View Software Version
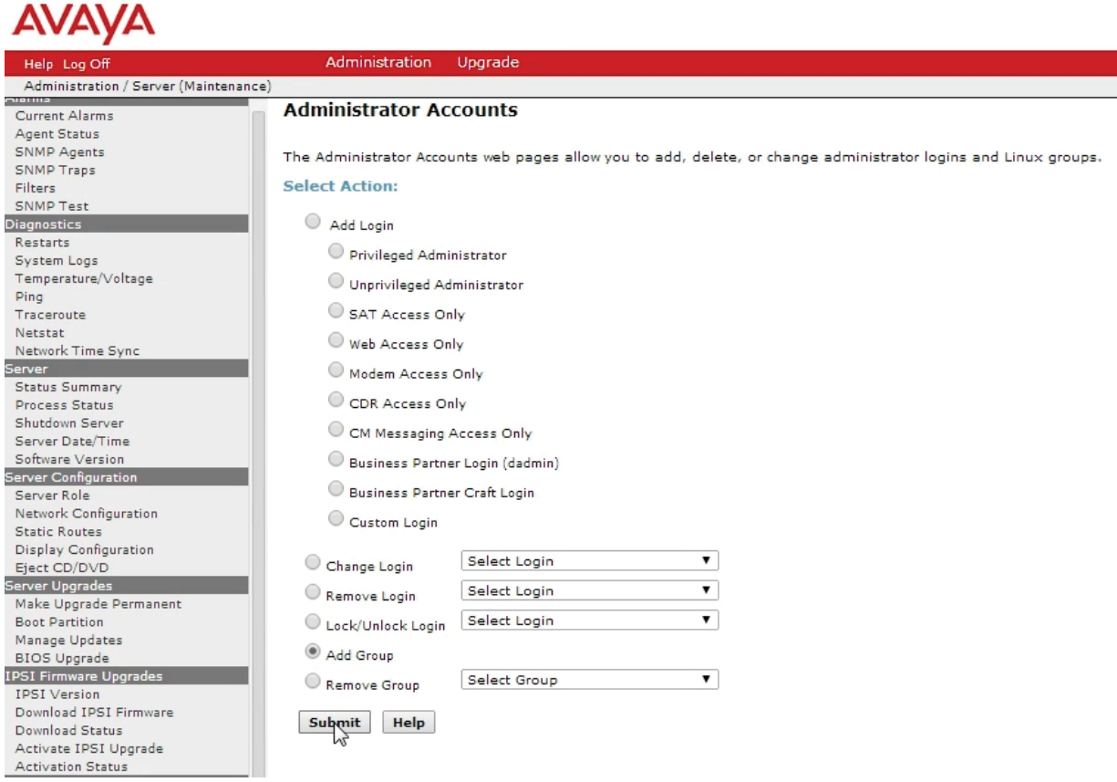The image size is (1117, 782). click(x=69, y=459)
